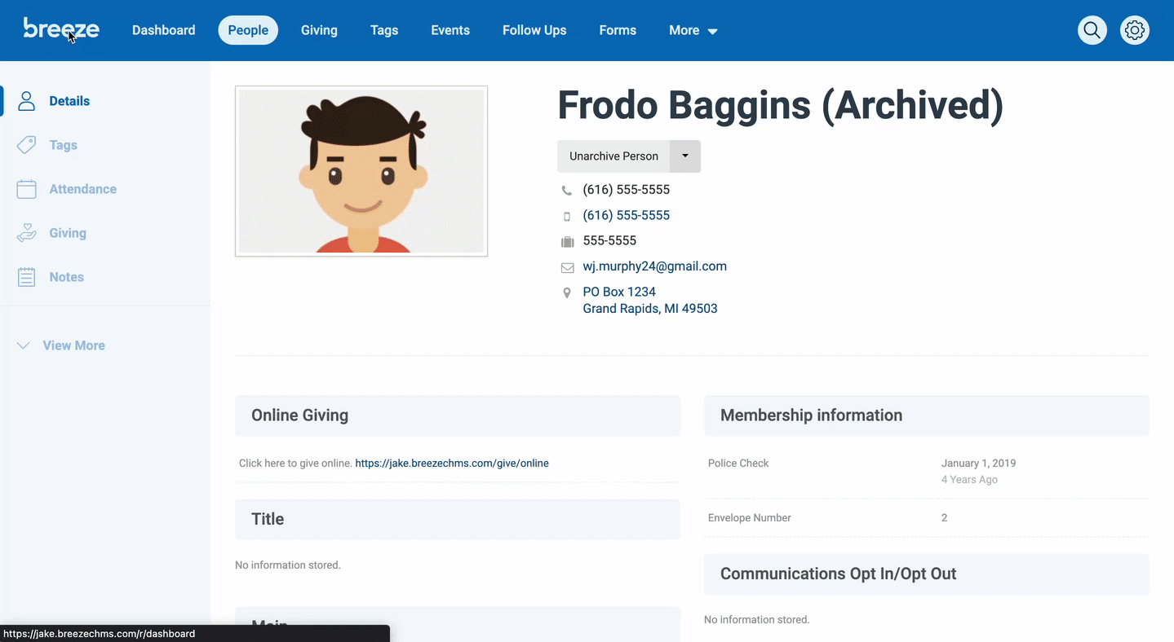The image size is (1174, 642).
Task: Select the People nav item
Action: [x=248, y=30]
